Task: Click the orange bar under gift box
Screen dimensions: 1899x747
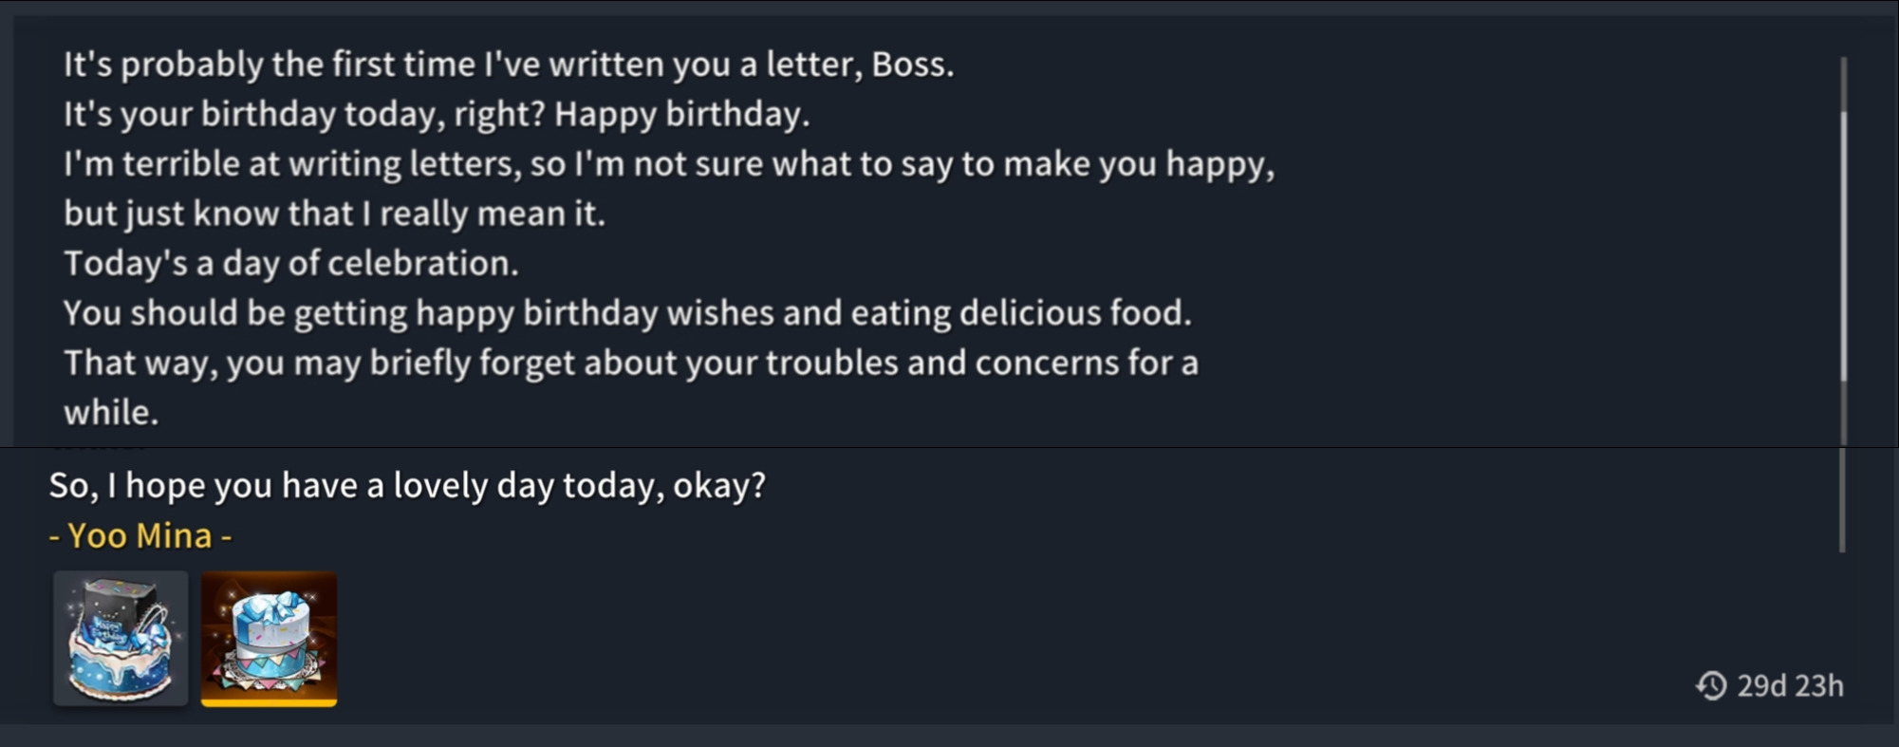Action: [269, 702]
